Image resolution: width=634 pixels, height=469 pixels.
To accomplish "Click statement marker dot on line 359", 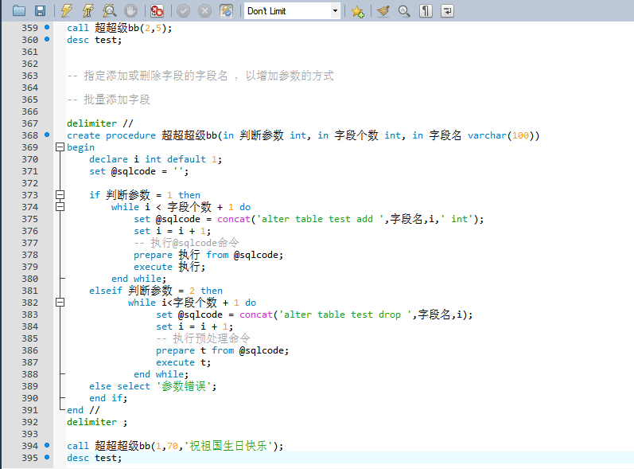I will [x=47, y=27].
